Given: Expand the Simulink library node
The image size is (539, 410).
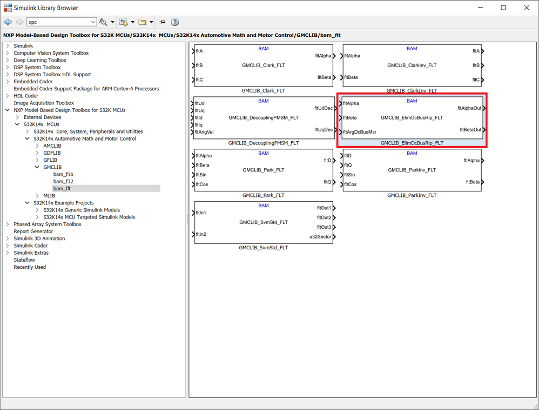Looking at the screenshot, I should (8, 46).
